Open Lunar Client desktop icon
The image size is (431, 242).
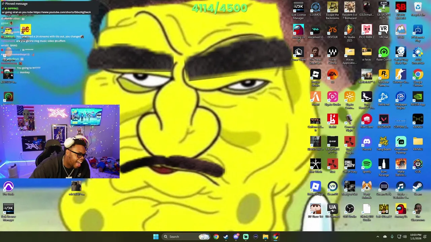coord(298,54)
